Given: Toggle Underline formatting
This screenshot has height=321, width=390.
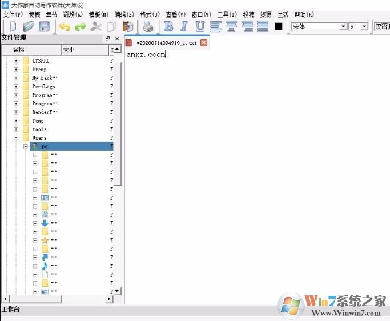Looking at the screenshot, I should click(200, 26).
